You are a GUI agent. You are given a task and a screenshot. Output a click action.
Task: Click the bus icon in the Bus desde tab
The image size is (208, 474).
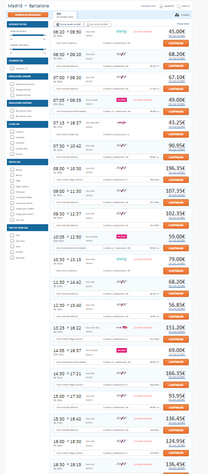(x=88, y=25)
